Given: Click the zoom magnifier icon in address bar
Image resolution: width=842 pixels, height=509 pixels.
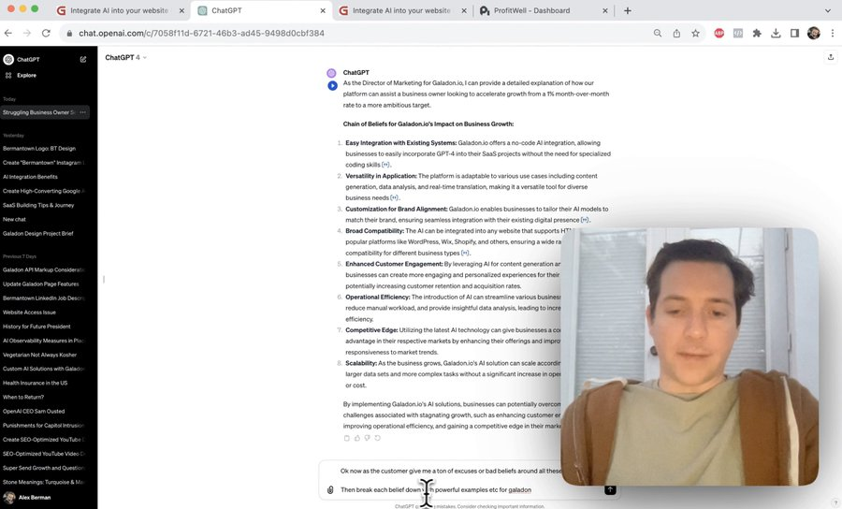Looking at the screenshot, I should [x=658, y=34].
